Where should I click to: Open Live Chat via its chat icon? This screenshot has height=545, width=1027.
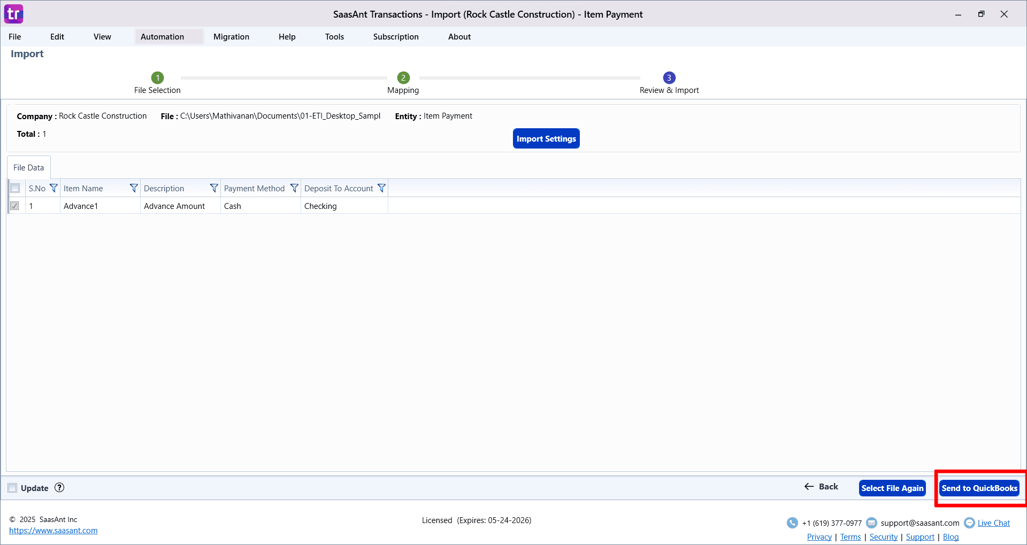(x=970, y=523)
